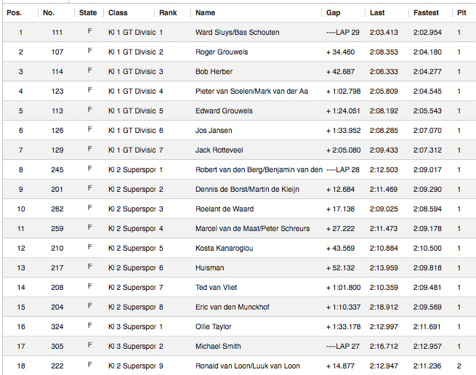
Task: Sort the table by Rank header
Action: click(x=168, y=12)
